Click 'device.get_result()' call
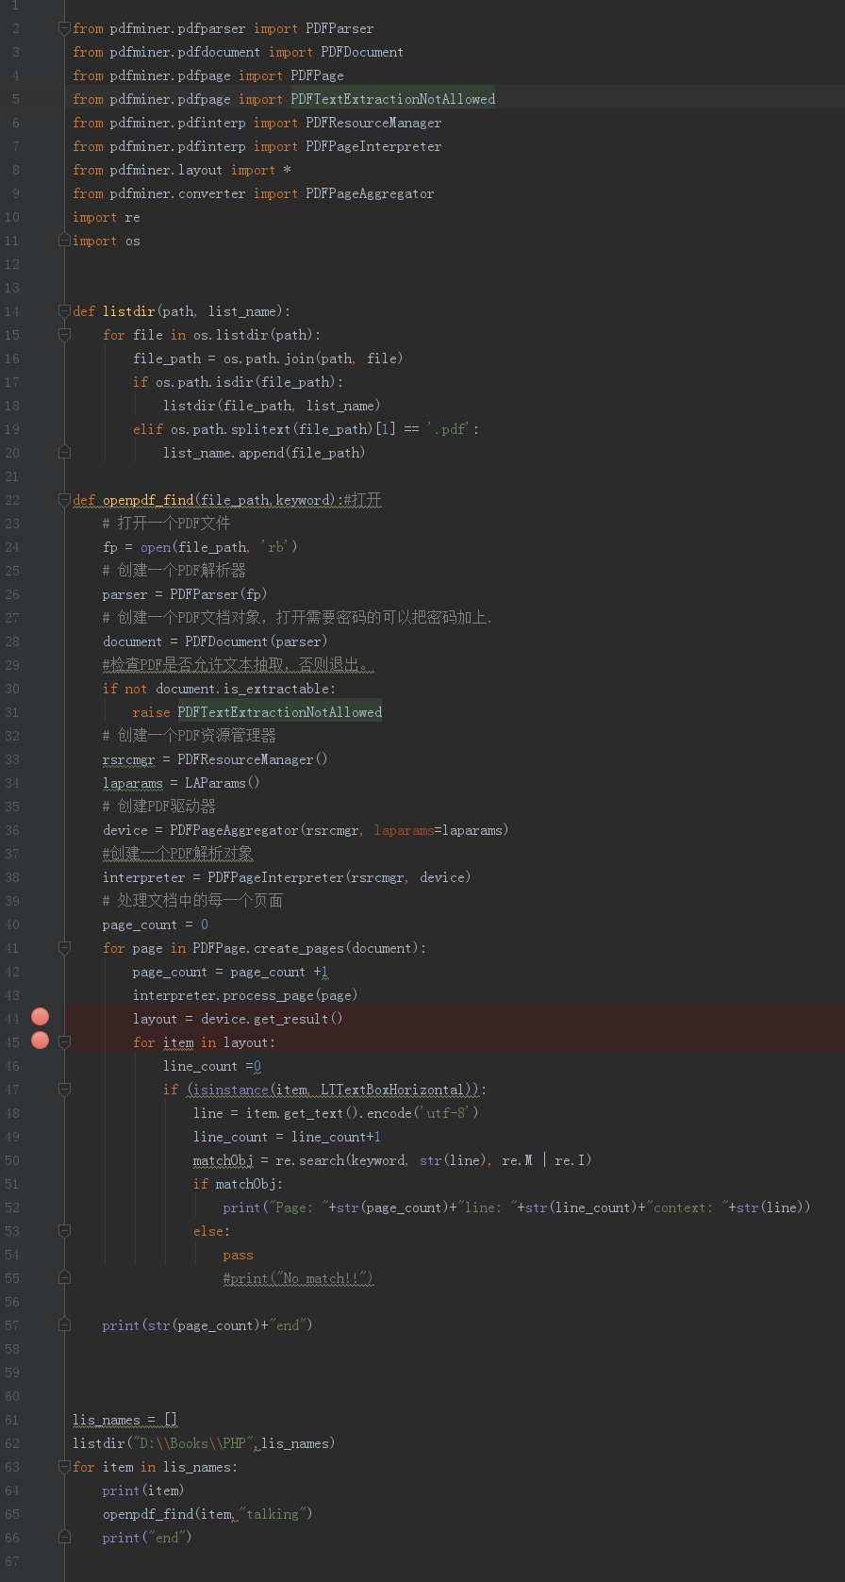Image resolution: width=845 pixels, height=1582 pixels. pos(272,1019)
